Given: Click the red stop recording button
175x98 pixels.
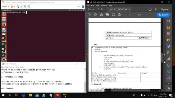Looking at the screenshot, I should click(x=3, y=38).
